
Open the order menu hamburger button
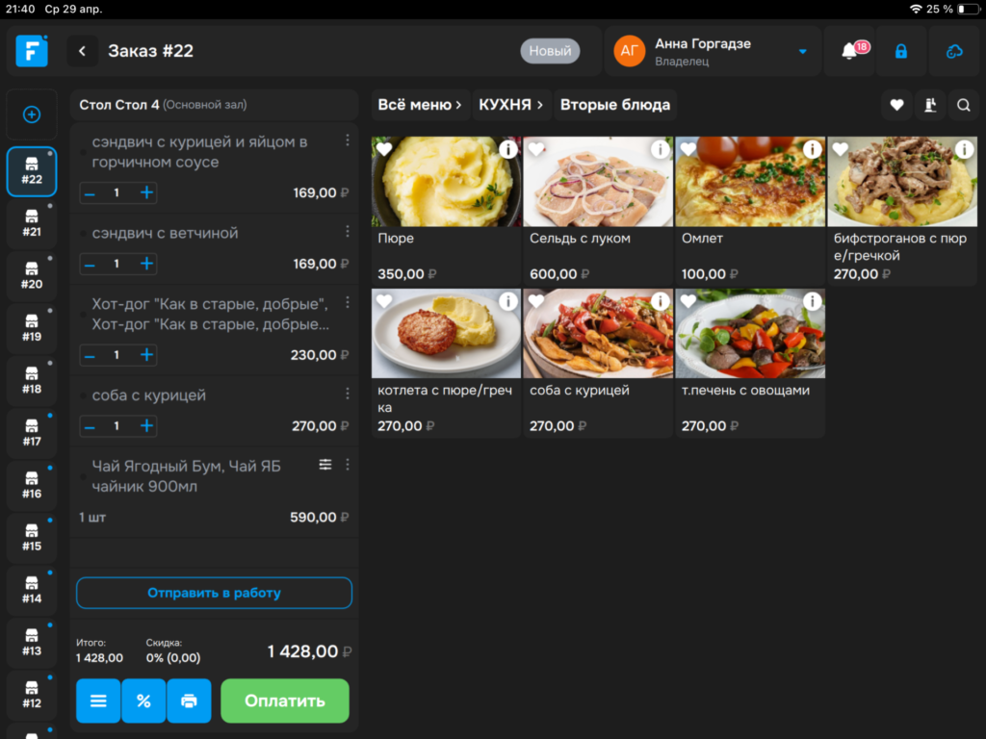[98, 701]
